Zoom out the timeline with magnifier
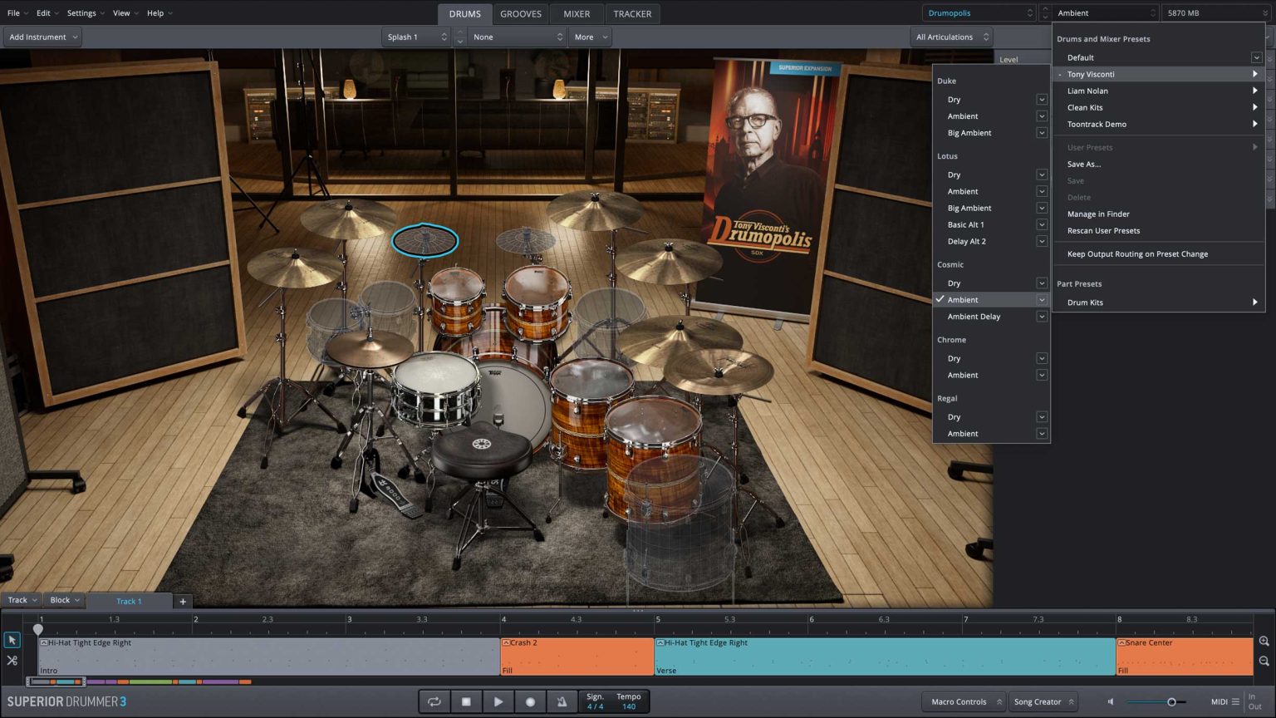 click(x=1264, y=661)
